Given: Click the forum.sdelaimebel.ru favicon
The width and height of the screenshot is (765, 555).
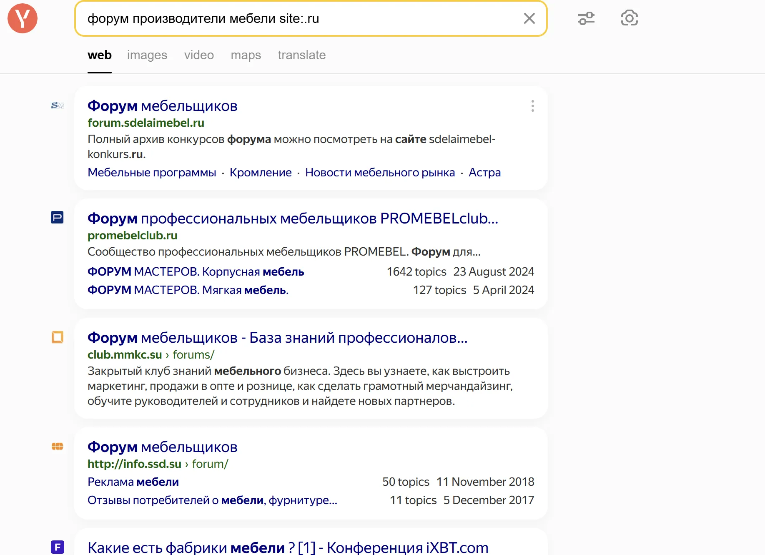Looking at the screenshot, I should point(58,105).
